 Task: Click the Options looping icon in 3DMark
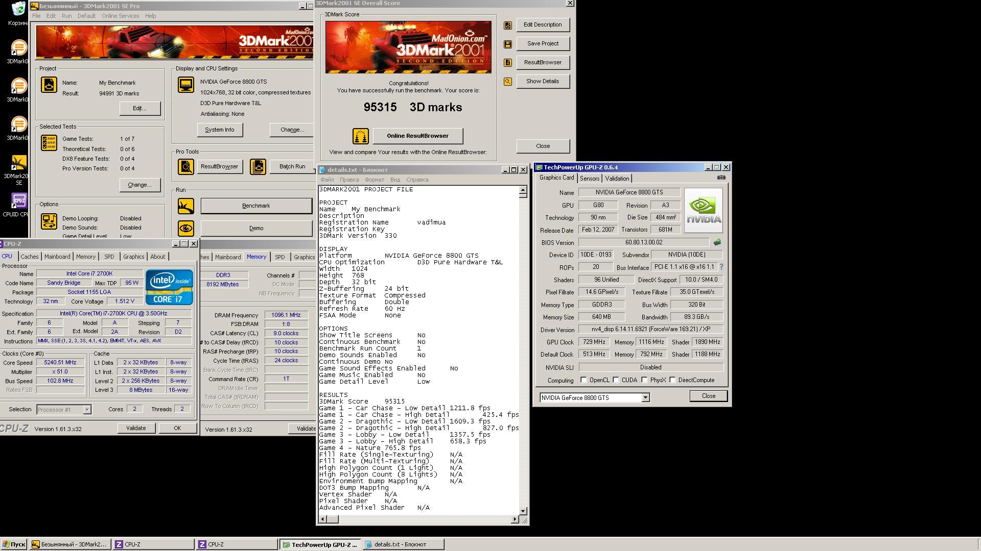click(49, 221)
